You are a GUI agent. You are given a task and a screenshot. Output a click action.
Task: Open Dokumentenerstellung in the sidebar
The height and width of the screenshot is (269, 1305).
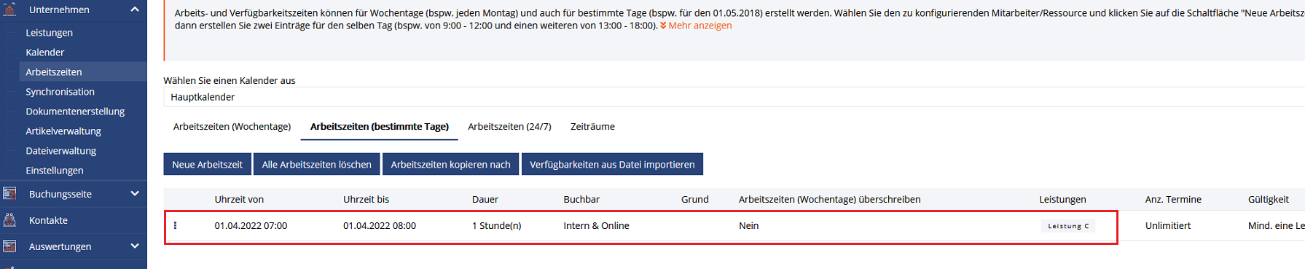(75, 112)
